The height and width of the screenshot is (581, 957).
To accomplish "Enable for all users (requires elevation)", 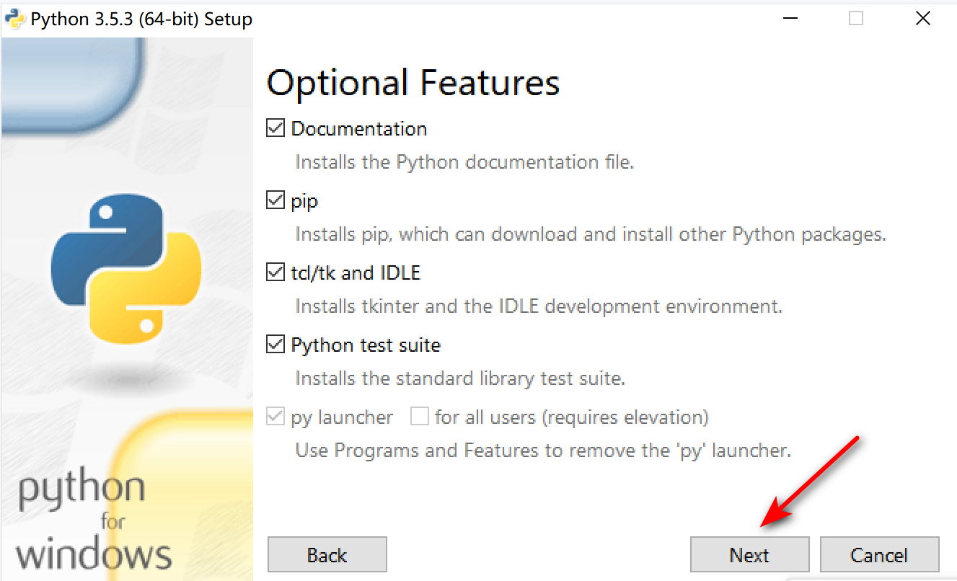I will pos(420,417).
